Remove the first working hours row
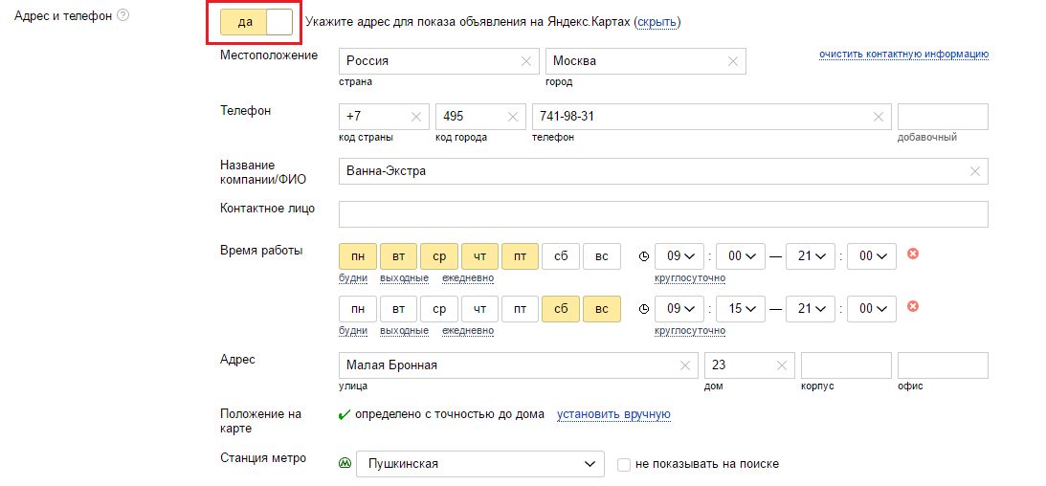Image resolution: width=1046 pixels, height=486 pixels. (x=913, y=254)
